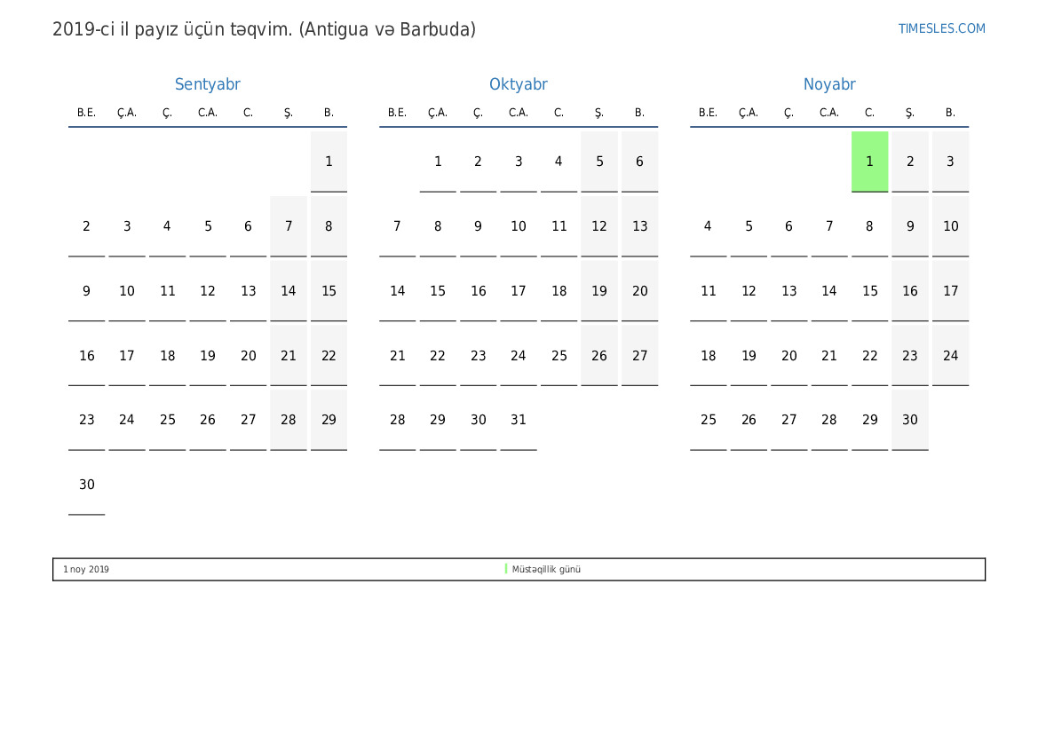Select September 1 in the calendar
The width and height of the screenshot is (1038, 734).
click(329, 162)
